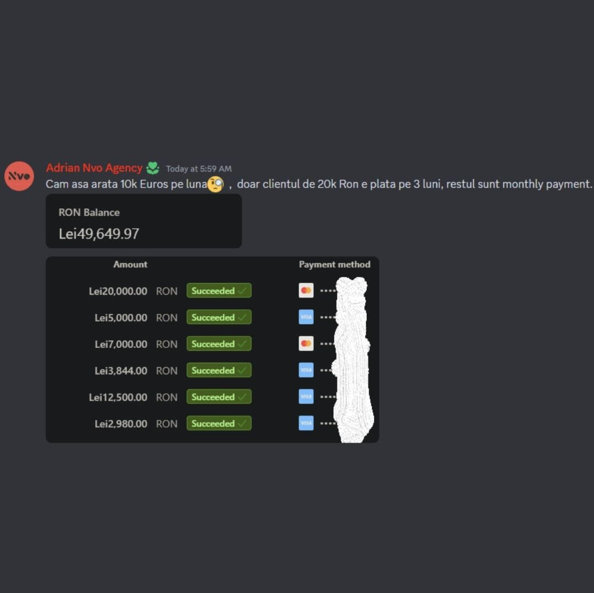Click Visa card icon on Lei2,980.00 row

[x=306, y=423]
